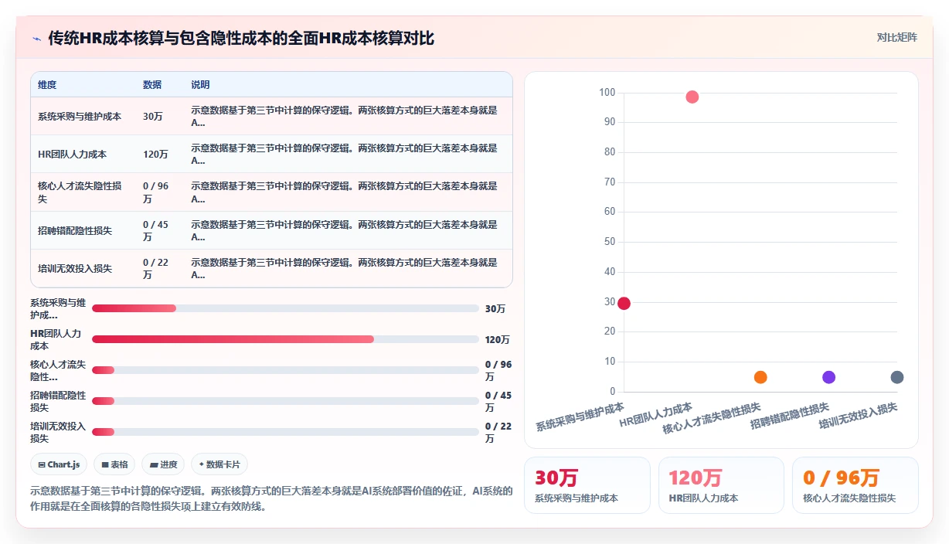Click the 100 y-axis tick label
The height and width of the screenshot is (544, 949).
(x=607, y=93)
